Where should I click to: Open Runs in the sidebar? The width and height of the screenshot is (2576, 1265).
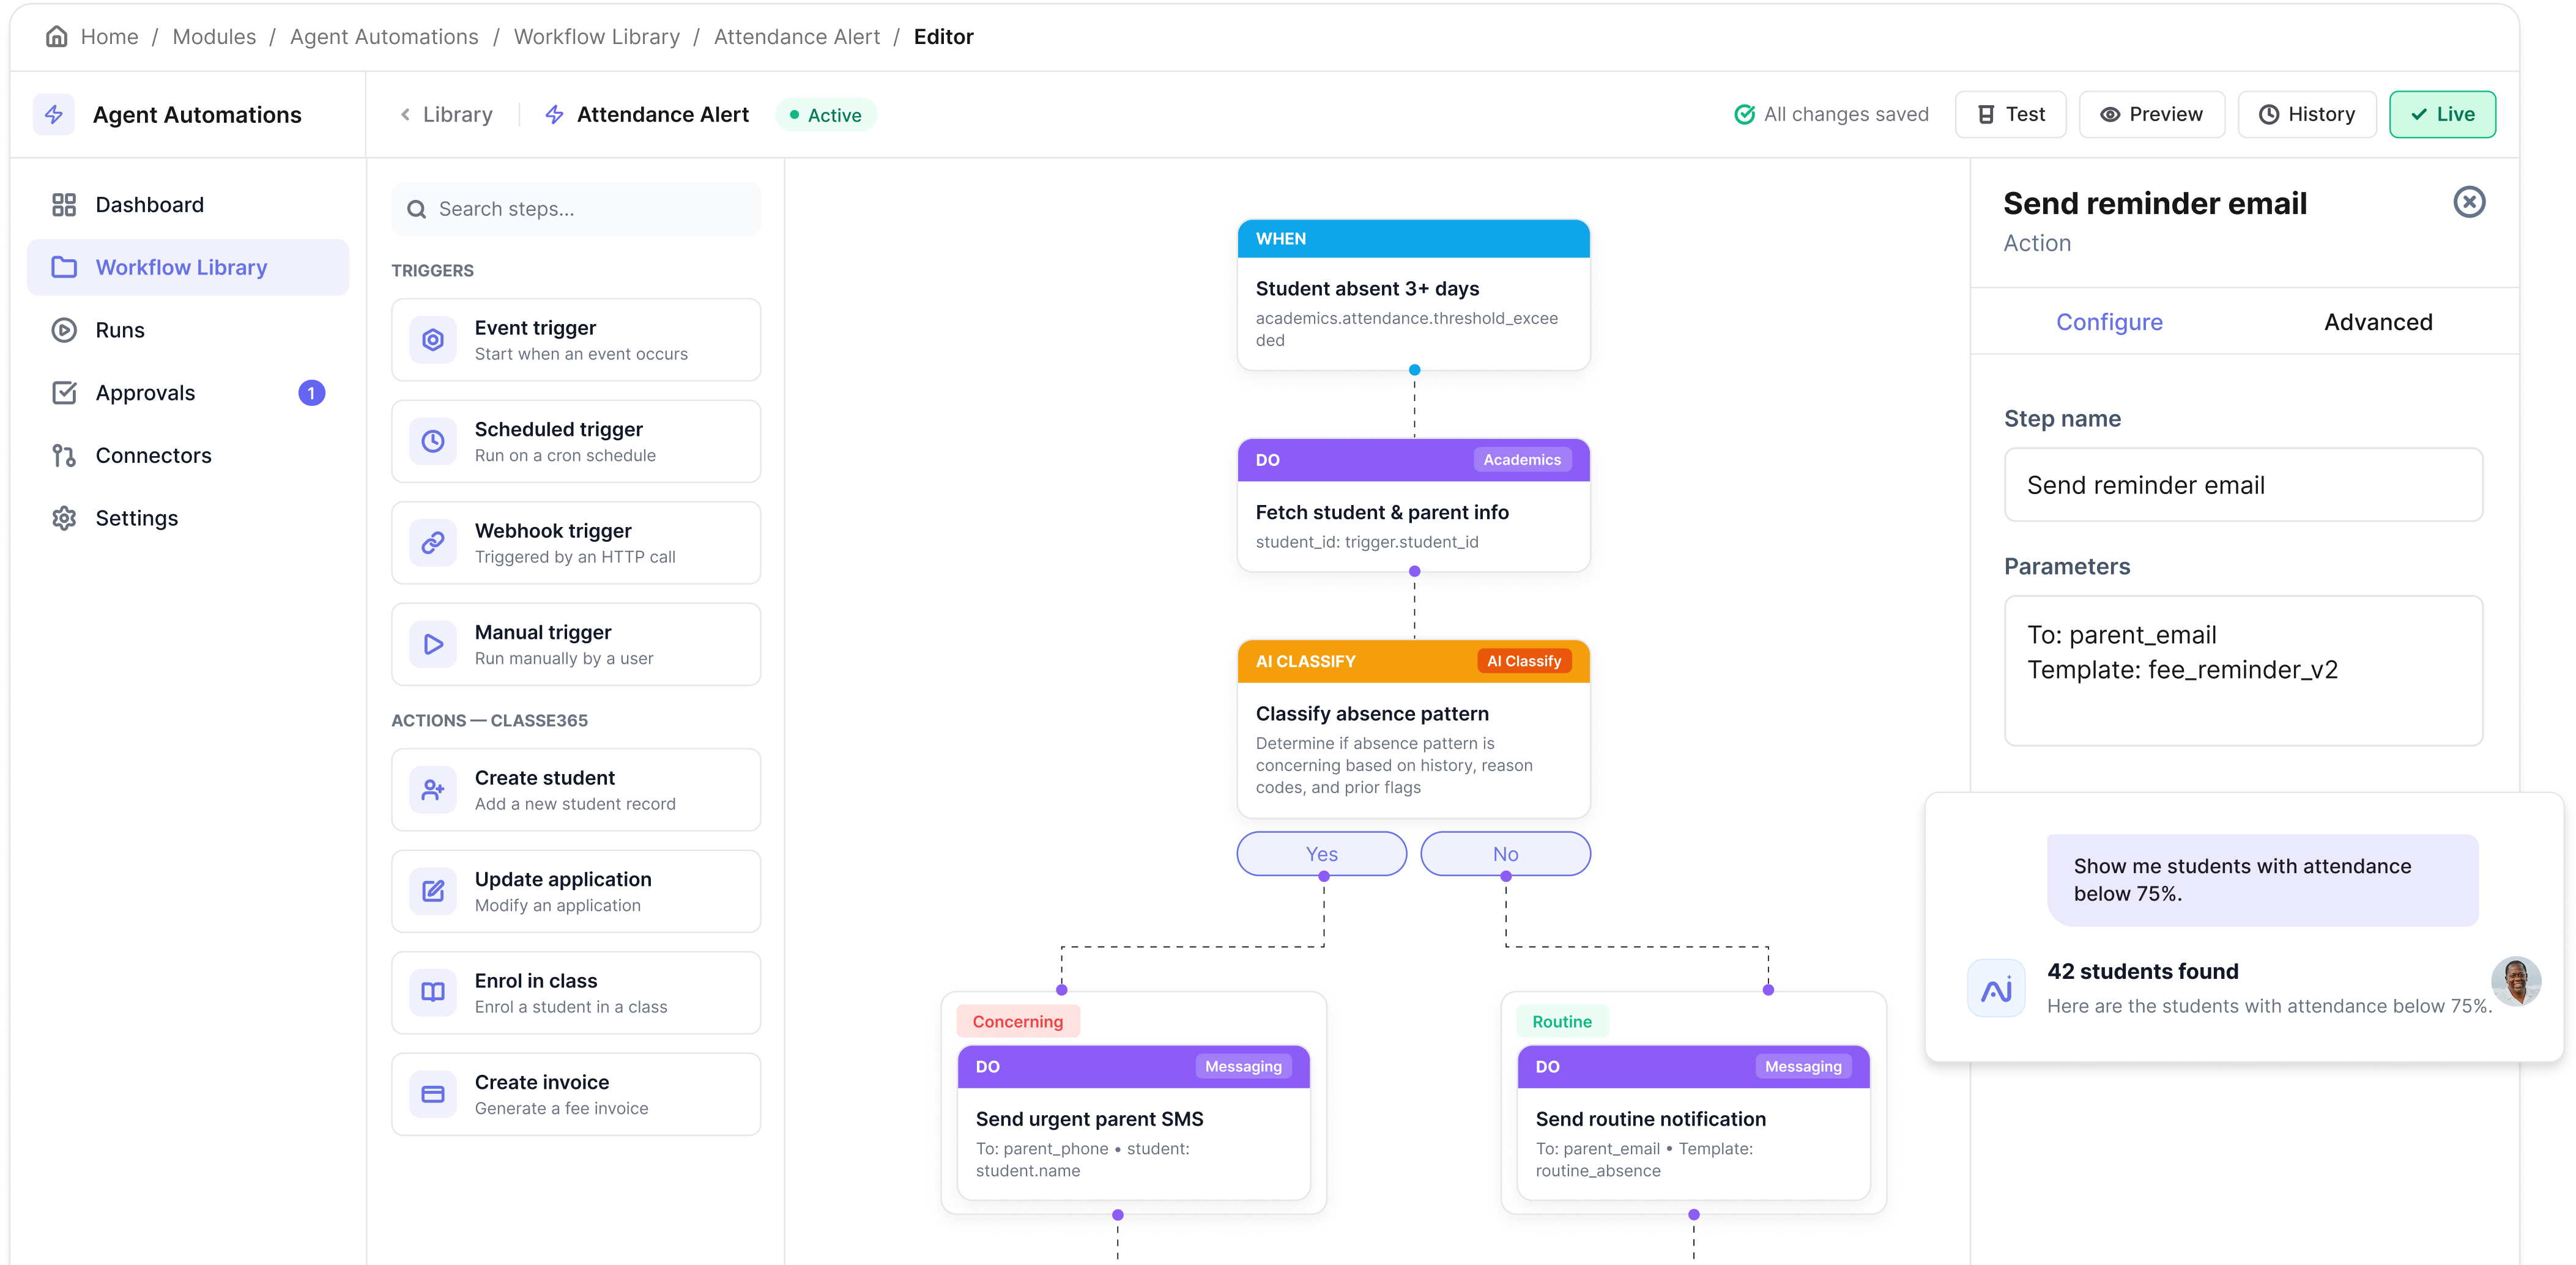(188, 330)
